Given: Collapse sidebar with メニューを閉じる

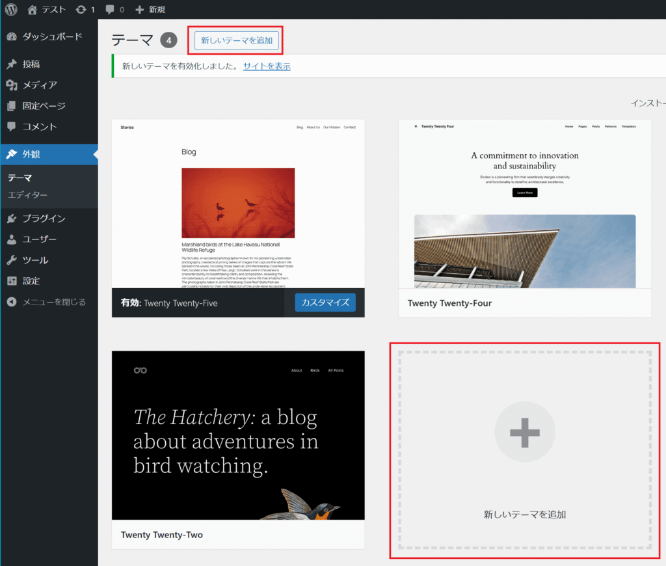Looking at the screenshot, I should (54, 302).
